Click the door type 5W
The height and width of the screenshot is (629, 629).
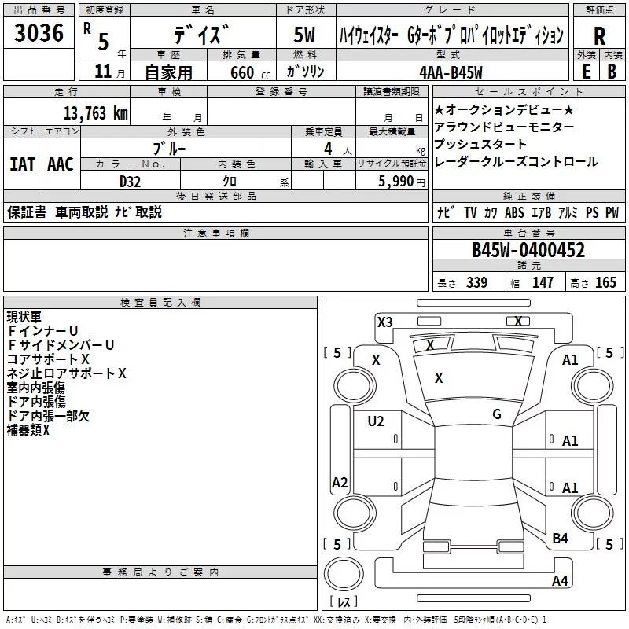304,35
